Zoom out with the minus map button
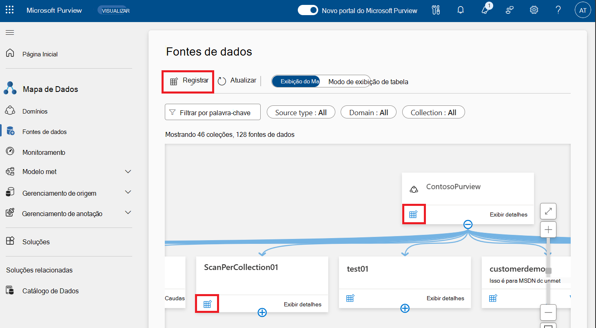Screen dimensions: 596x328 (x=548, y=312)
